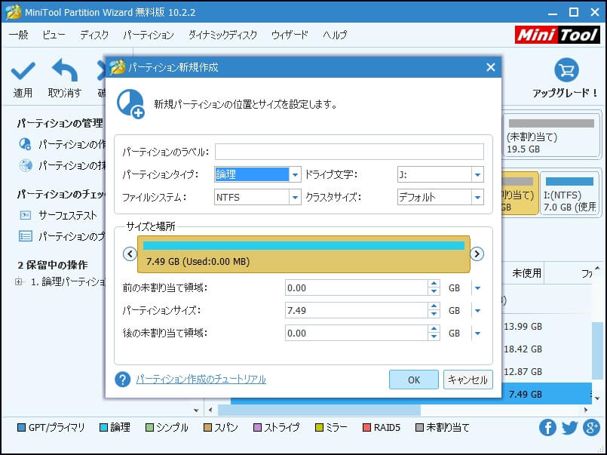Image resolution: width=607 pixels, height=455 pixels.
Task: Click the MiniTool logo banner
Action: tap(557, 35)
